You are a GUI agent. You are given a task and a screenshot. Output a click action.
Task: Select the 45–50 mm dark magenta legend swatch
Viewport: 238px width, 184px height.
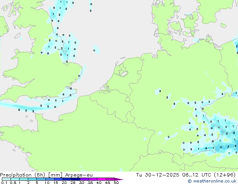coord(110,179)
